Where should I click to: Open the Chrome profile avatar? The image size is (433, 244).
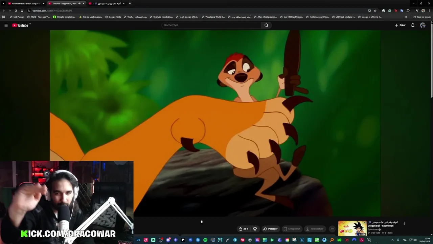point(423,11)
